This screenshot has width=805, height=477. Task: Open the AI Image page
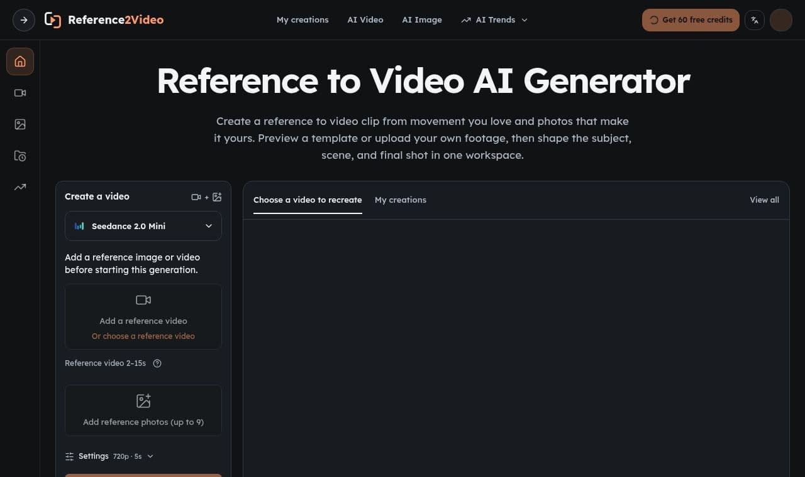pos(422,20)
